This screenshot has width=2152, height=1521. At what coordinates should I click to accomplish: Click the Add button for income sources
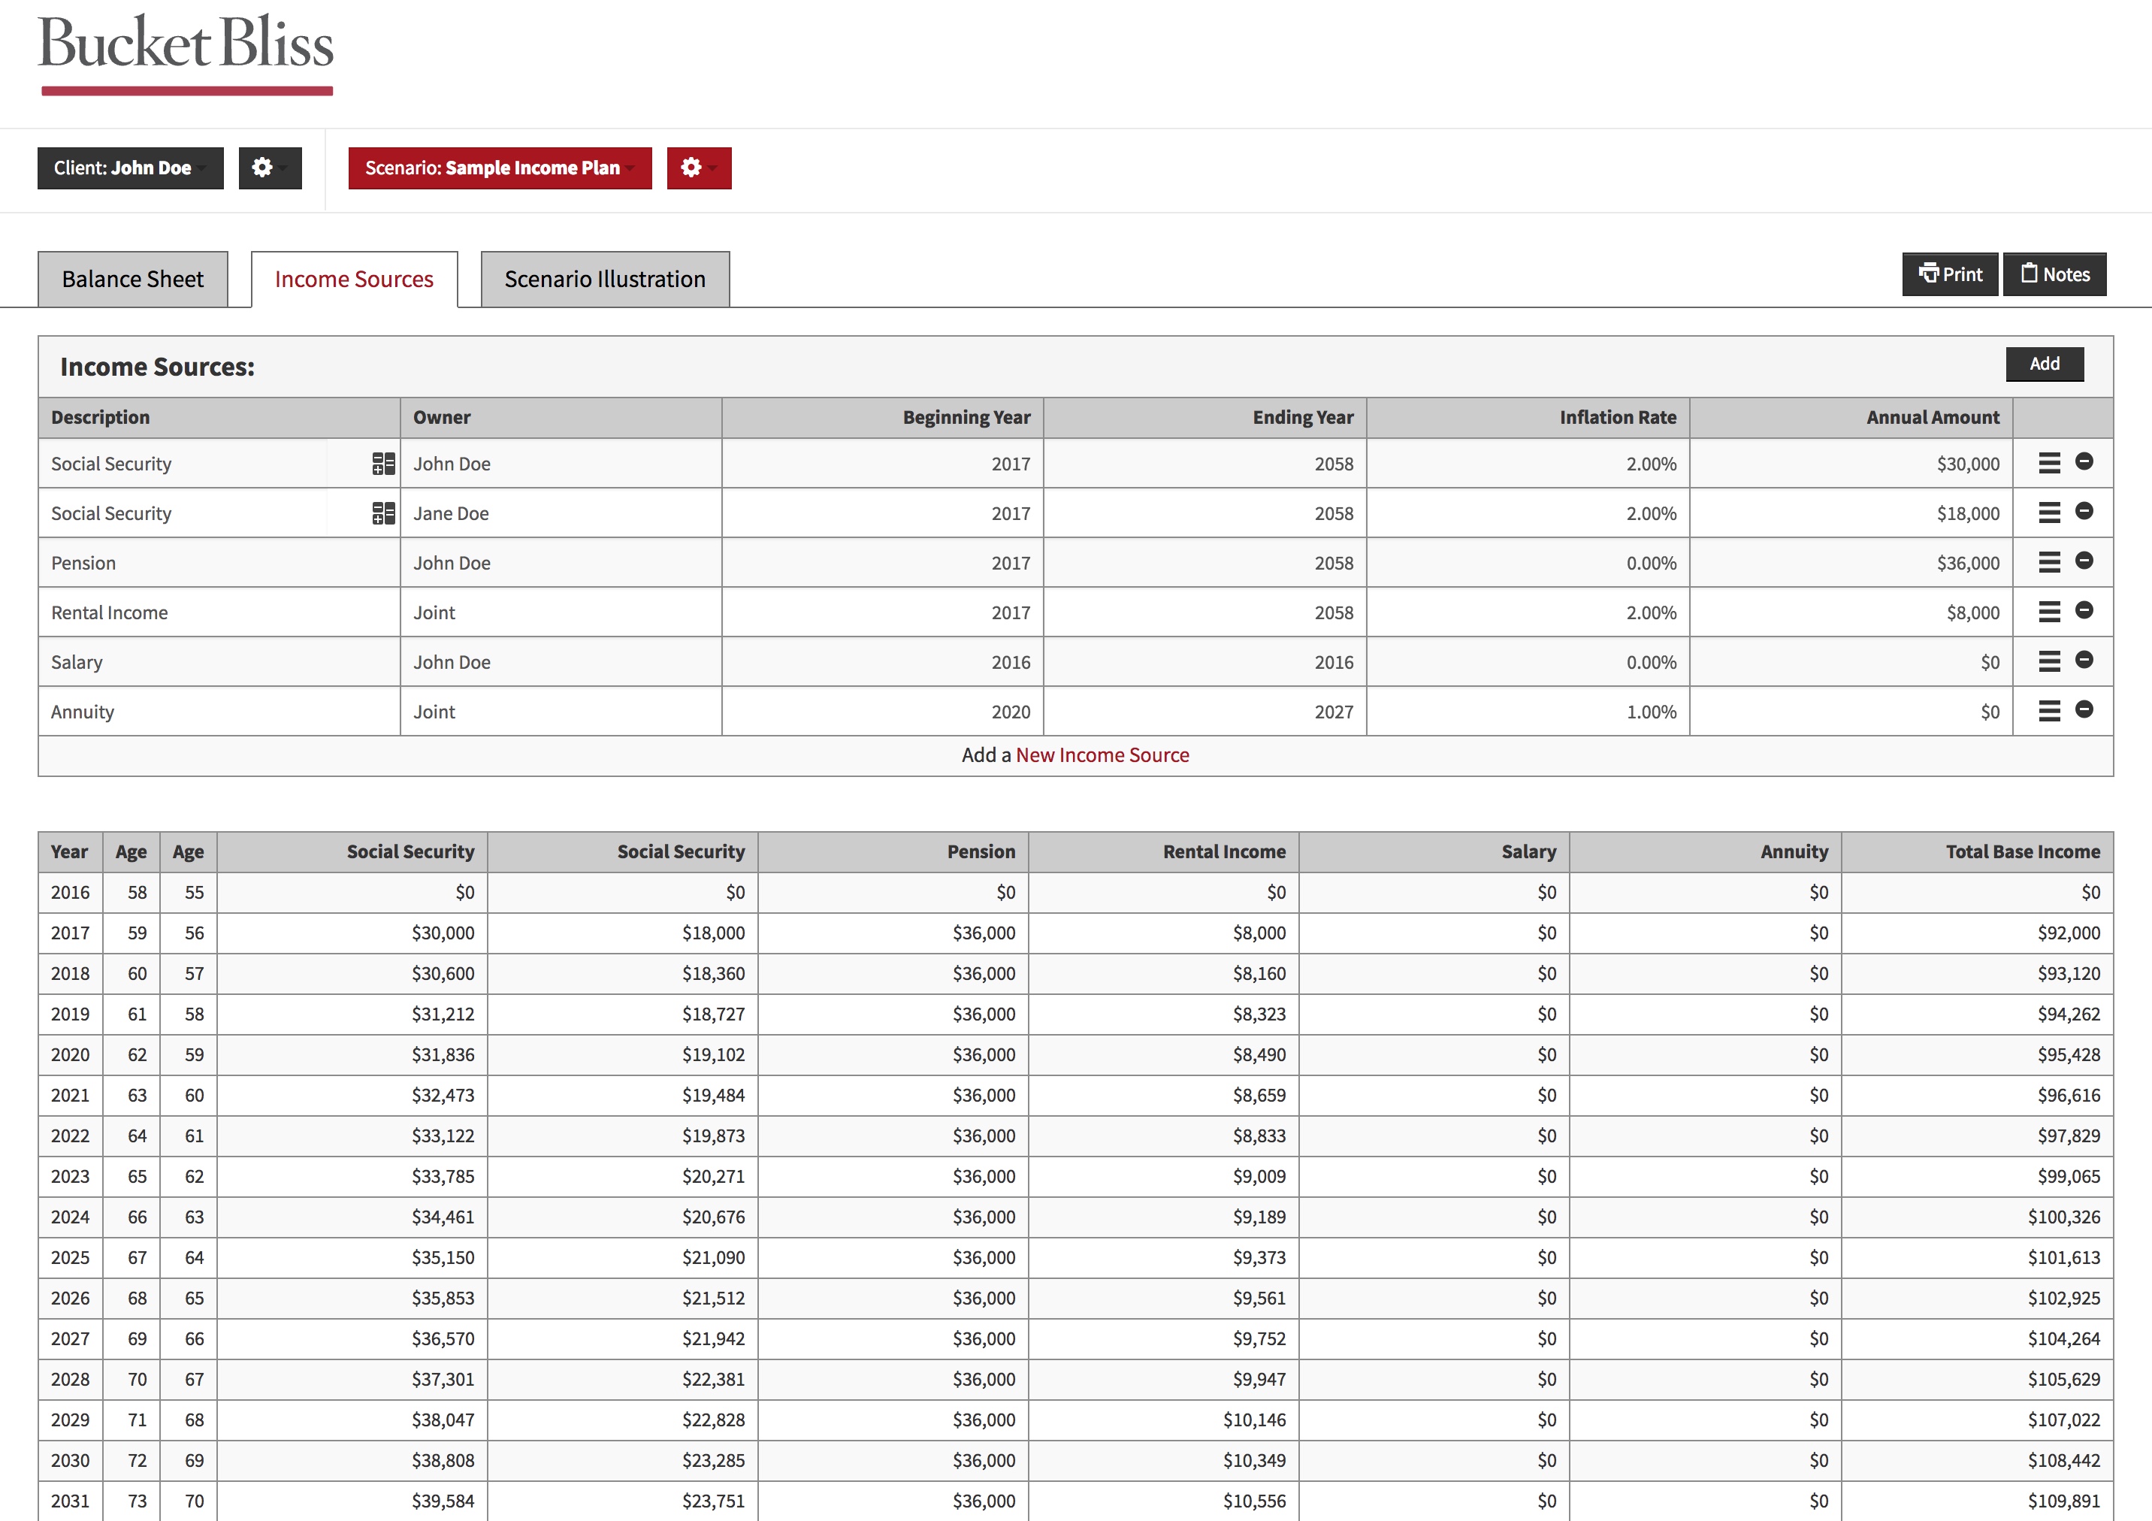(x=2045, y=364)
